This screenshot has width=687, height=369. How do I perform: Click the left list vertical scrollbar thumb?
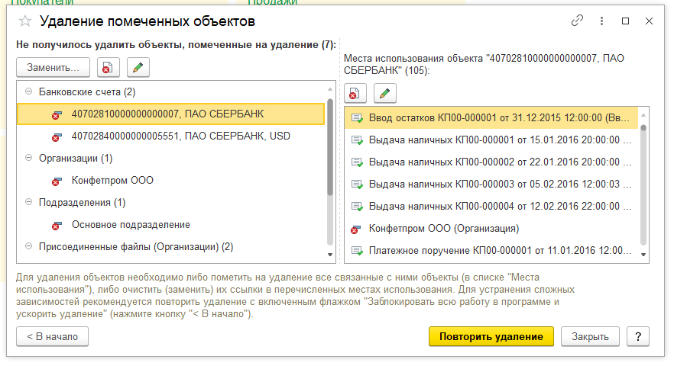click(x=330, y=147)
